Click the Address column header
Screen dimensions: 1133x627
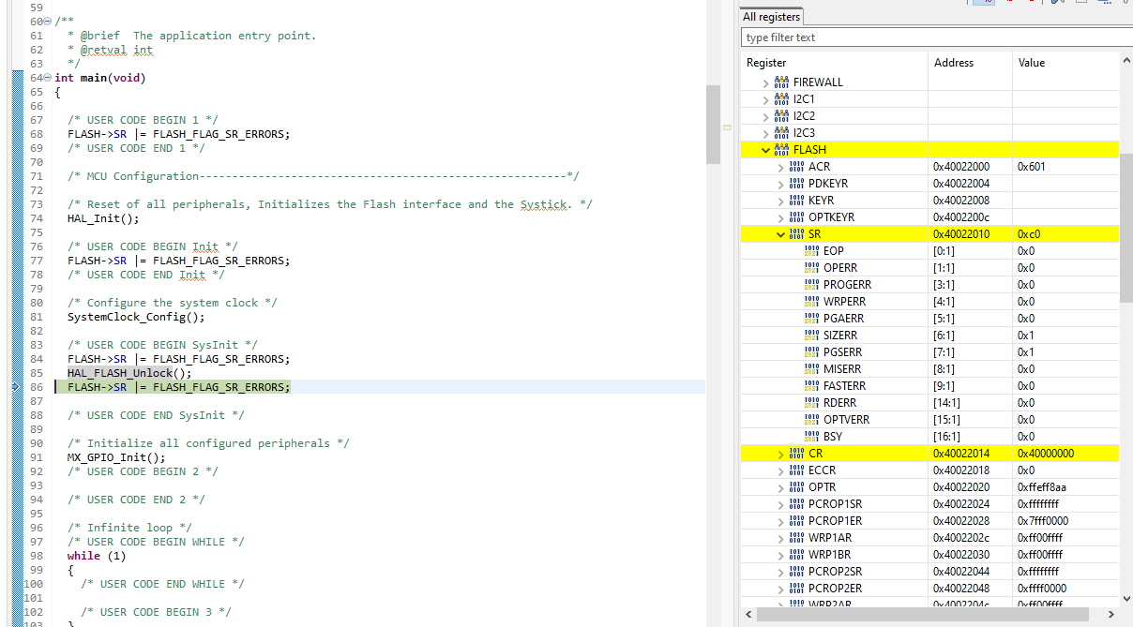954,62
